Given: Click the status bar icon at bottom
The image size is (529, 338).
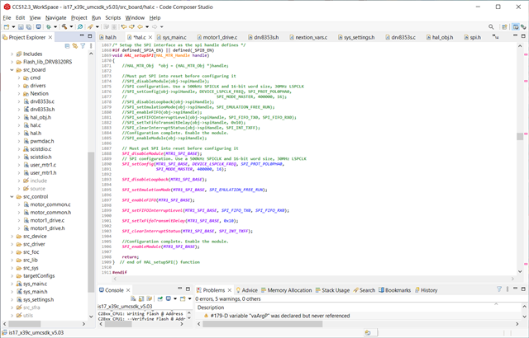Looking at the screenshot, I should pyautogui.click(x=368, y=332).
